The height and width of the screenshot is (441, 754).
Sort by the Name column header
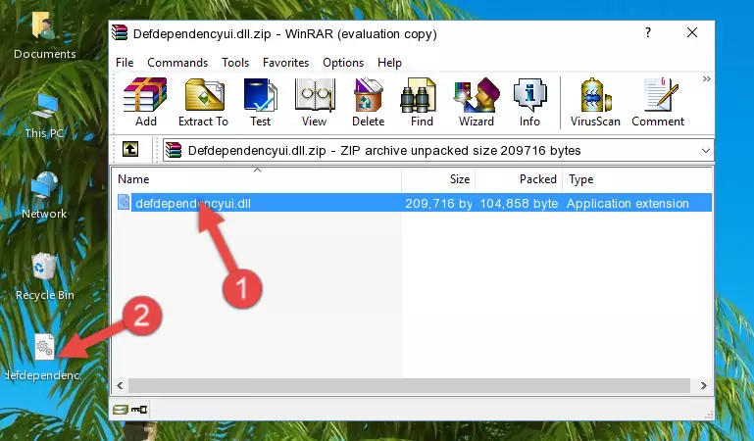tap(257, 179)
